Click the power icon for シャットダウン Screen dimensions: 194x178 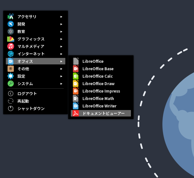(11, 108)
